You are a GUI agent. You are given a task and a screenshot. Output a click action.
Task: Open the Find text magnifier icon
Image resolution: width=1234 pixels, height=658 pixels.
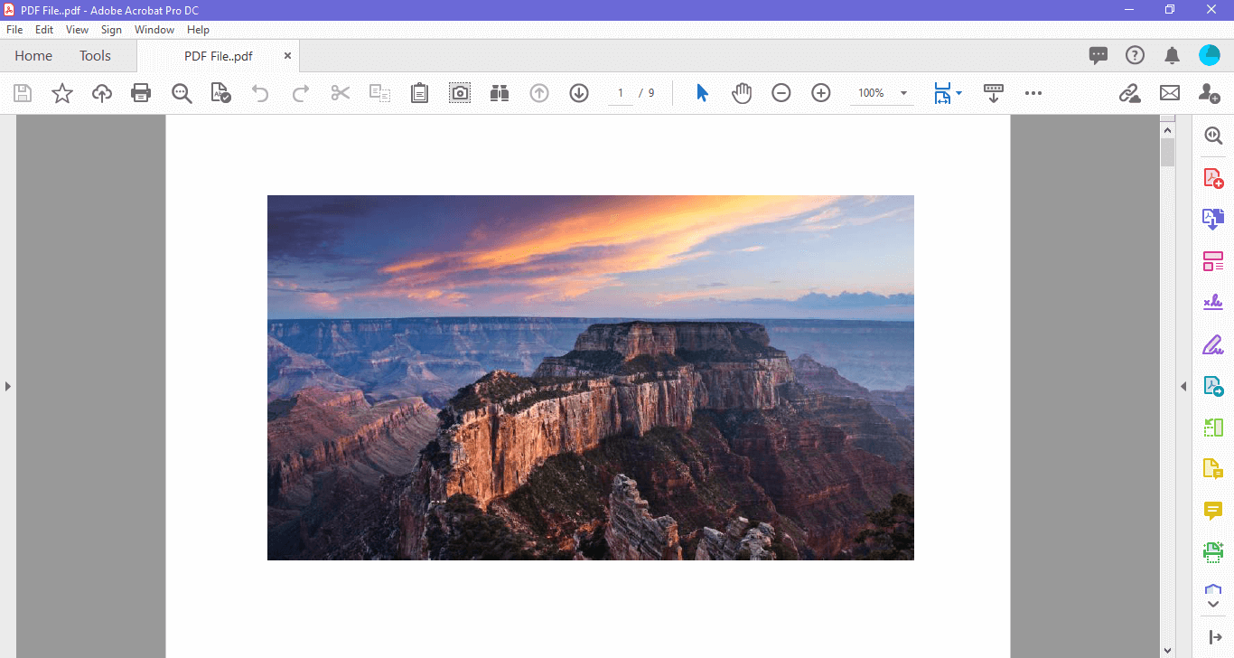pyautogui.click(x=182, y=93)
